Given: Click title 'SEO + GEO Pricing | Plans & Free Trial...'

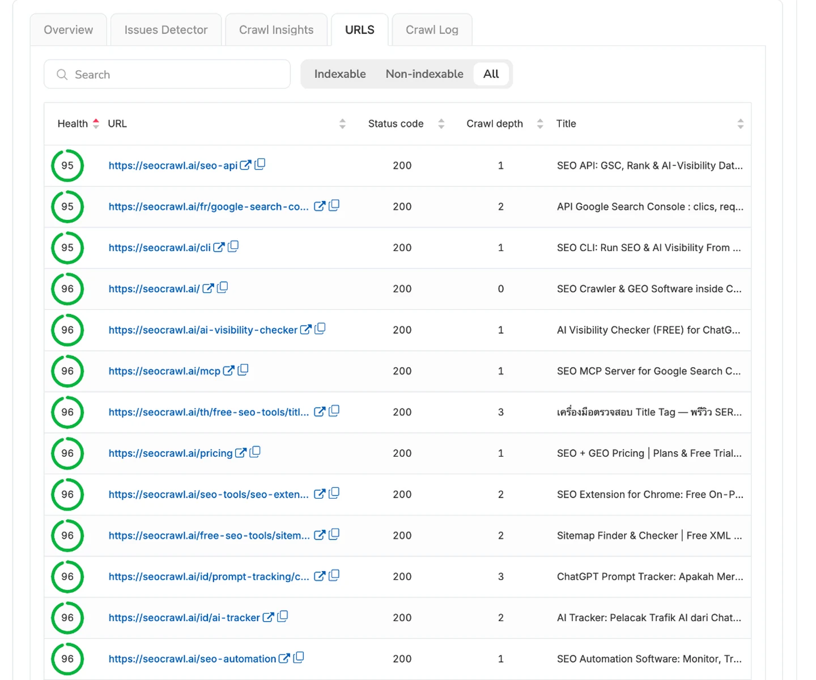Looking at the screenshot, I should coord(649,453).
